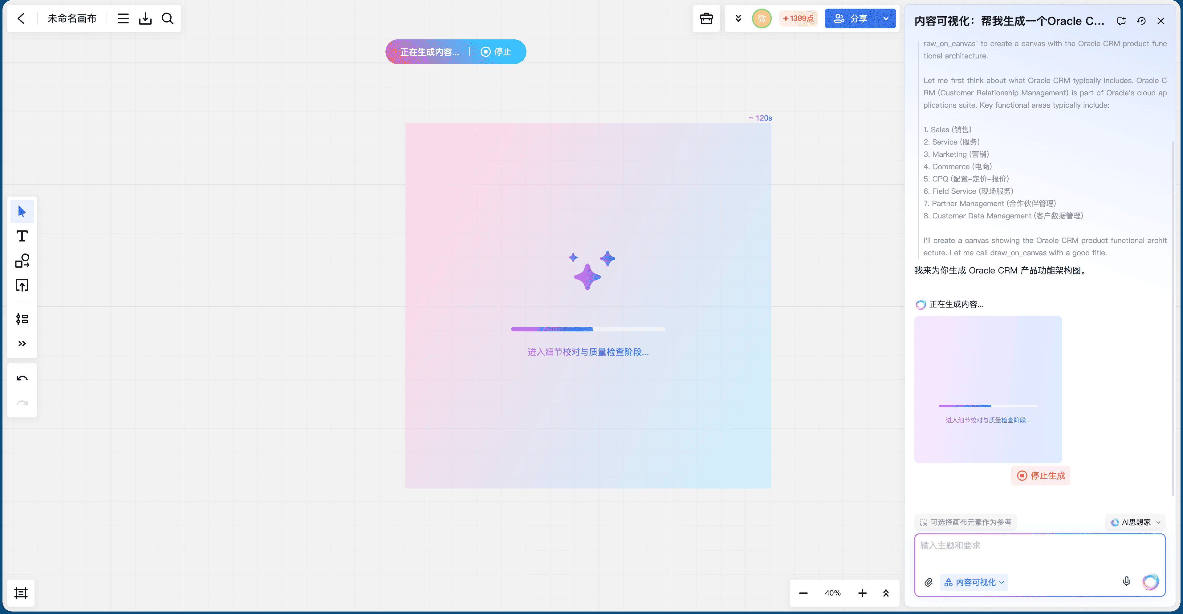Zoom out with the minus button
This screenshot has width=1183, height=614.
(x=803, y=593)
